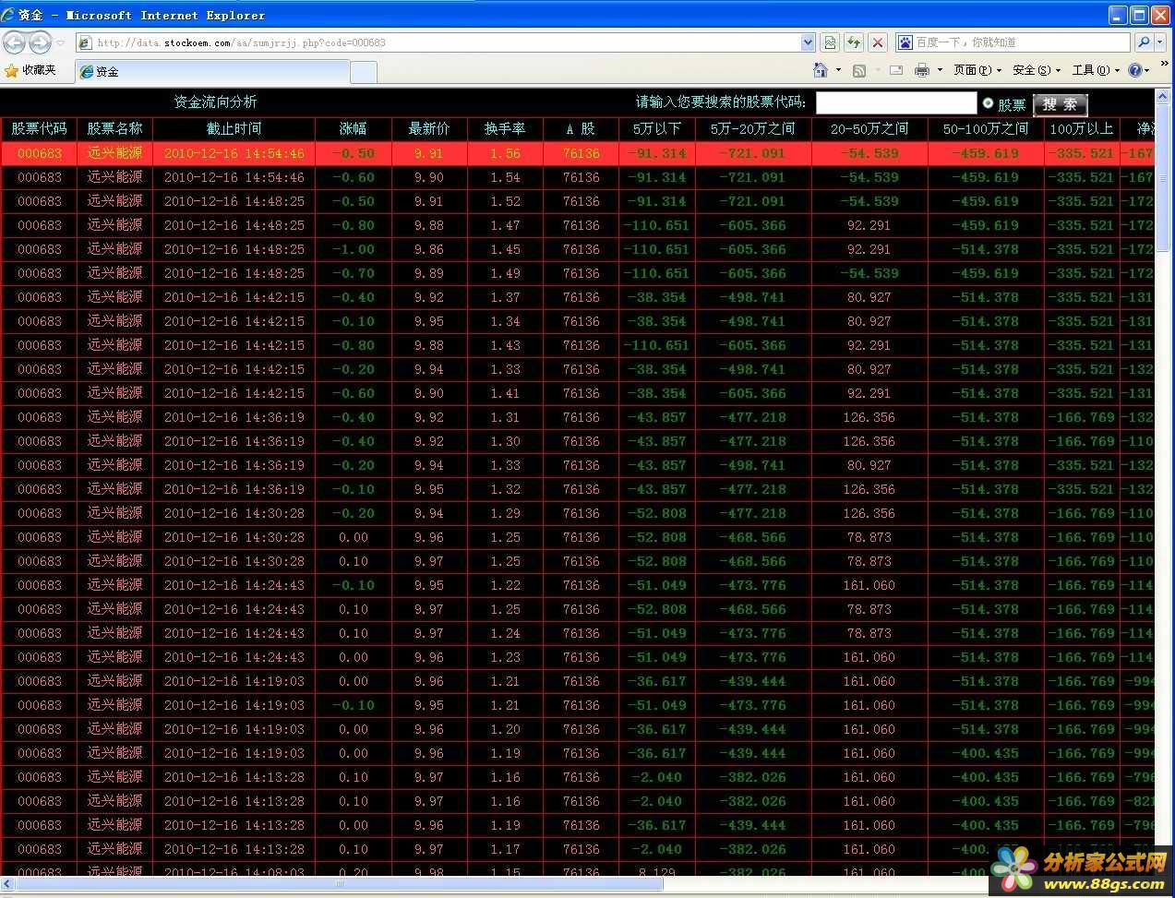
Task: Open the address bar URL dropdown
Action: [x=808, y=42]
